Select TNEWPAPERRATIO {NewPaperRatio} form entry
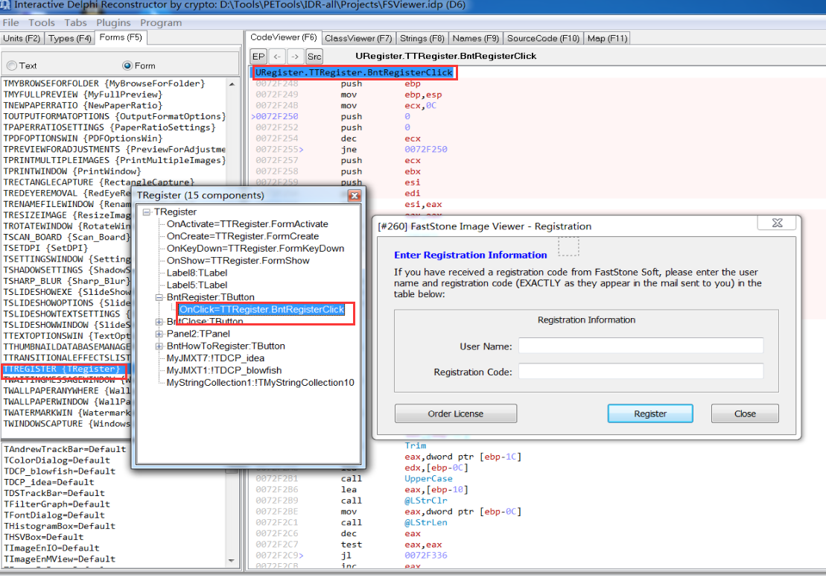Image resolution: width=826 pixels, height=578 pixels. (83, 106)
